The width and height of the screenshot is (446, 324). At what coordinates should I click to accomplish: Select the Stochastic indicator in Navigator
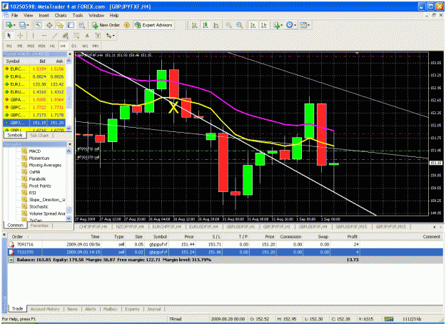(x=39, y=207)
